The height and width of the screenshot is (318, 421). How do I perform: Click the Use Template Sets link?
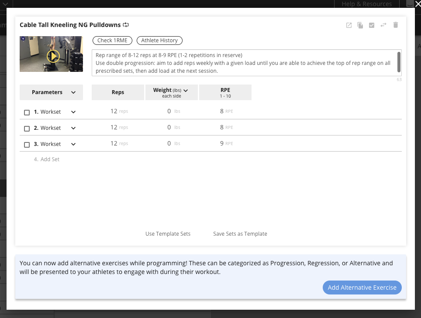click(168, 234)
